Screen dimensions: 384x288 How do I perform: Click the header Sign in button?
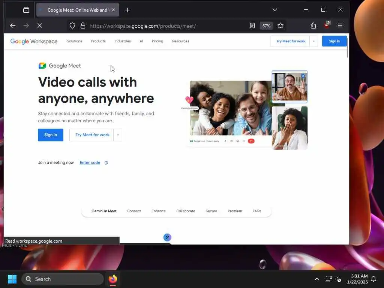point(334,41)
